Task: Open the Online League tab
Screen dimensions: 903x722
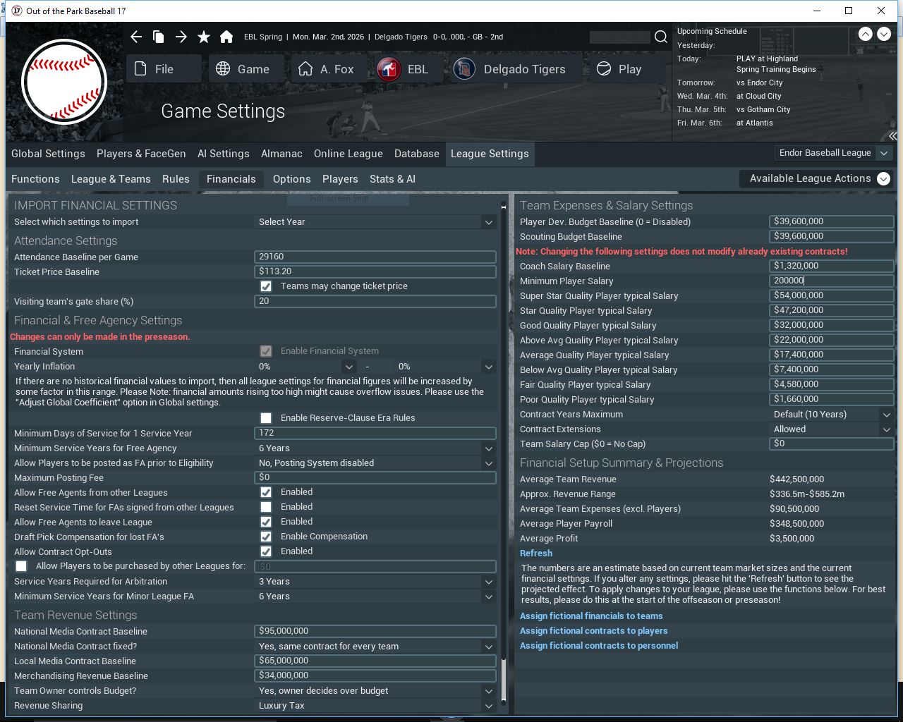Action: pyautogui.click(x=349, y=154)
